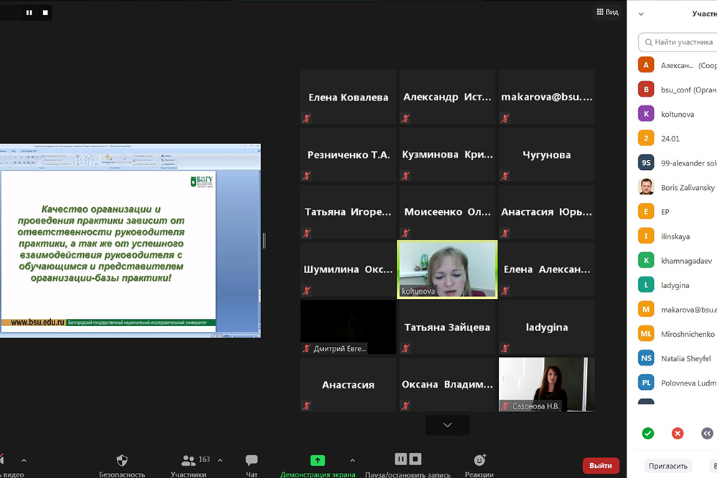Open the Безопасность shield icon

pos(122,460)
